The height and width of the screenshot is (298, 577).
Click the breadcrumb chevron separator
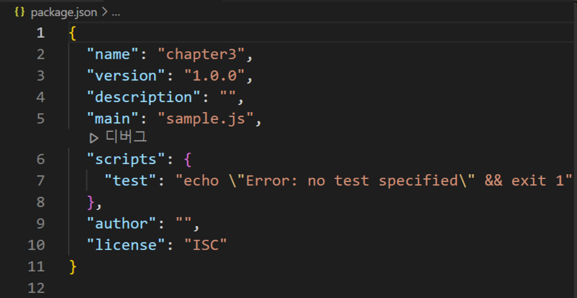coord(104,13)
